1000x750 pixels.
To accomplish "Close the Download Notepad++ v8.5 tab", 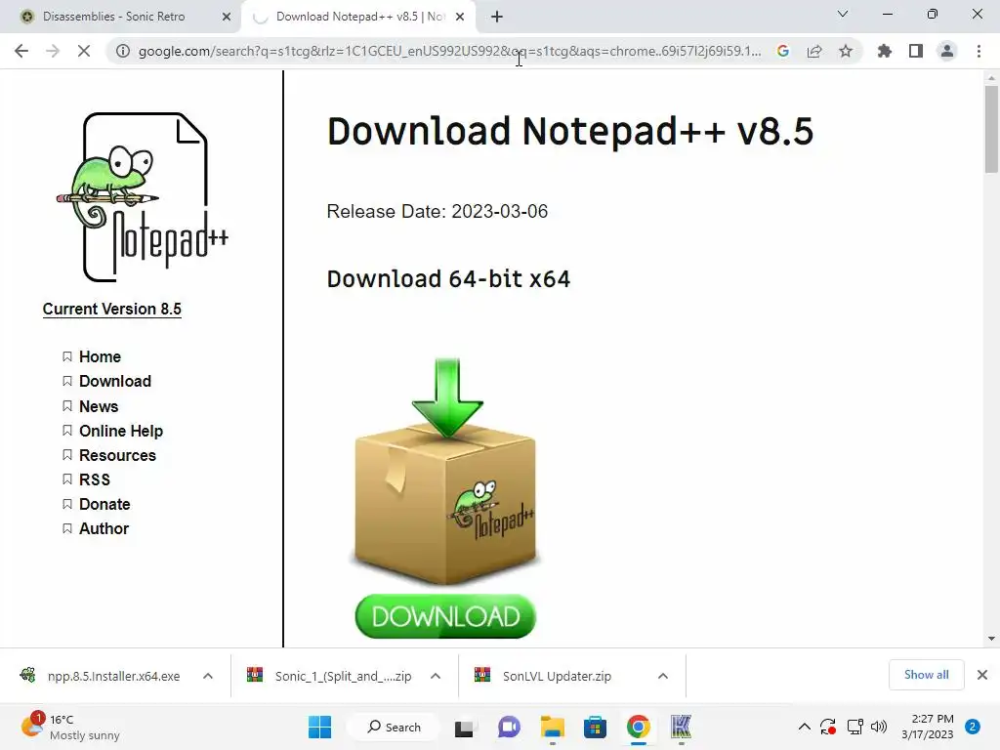I will click(x=460, y=18).
